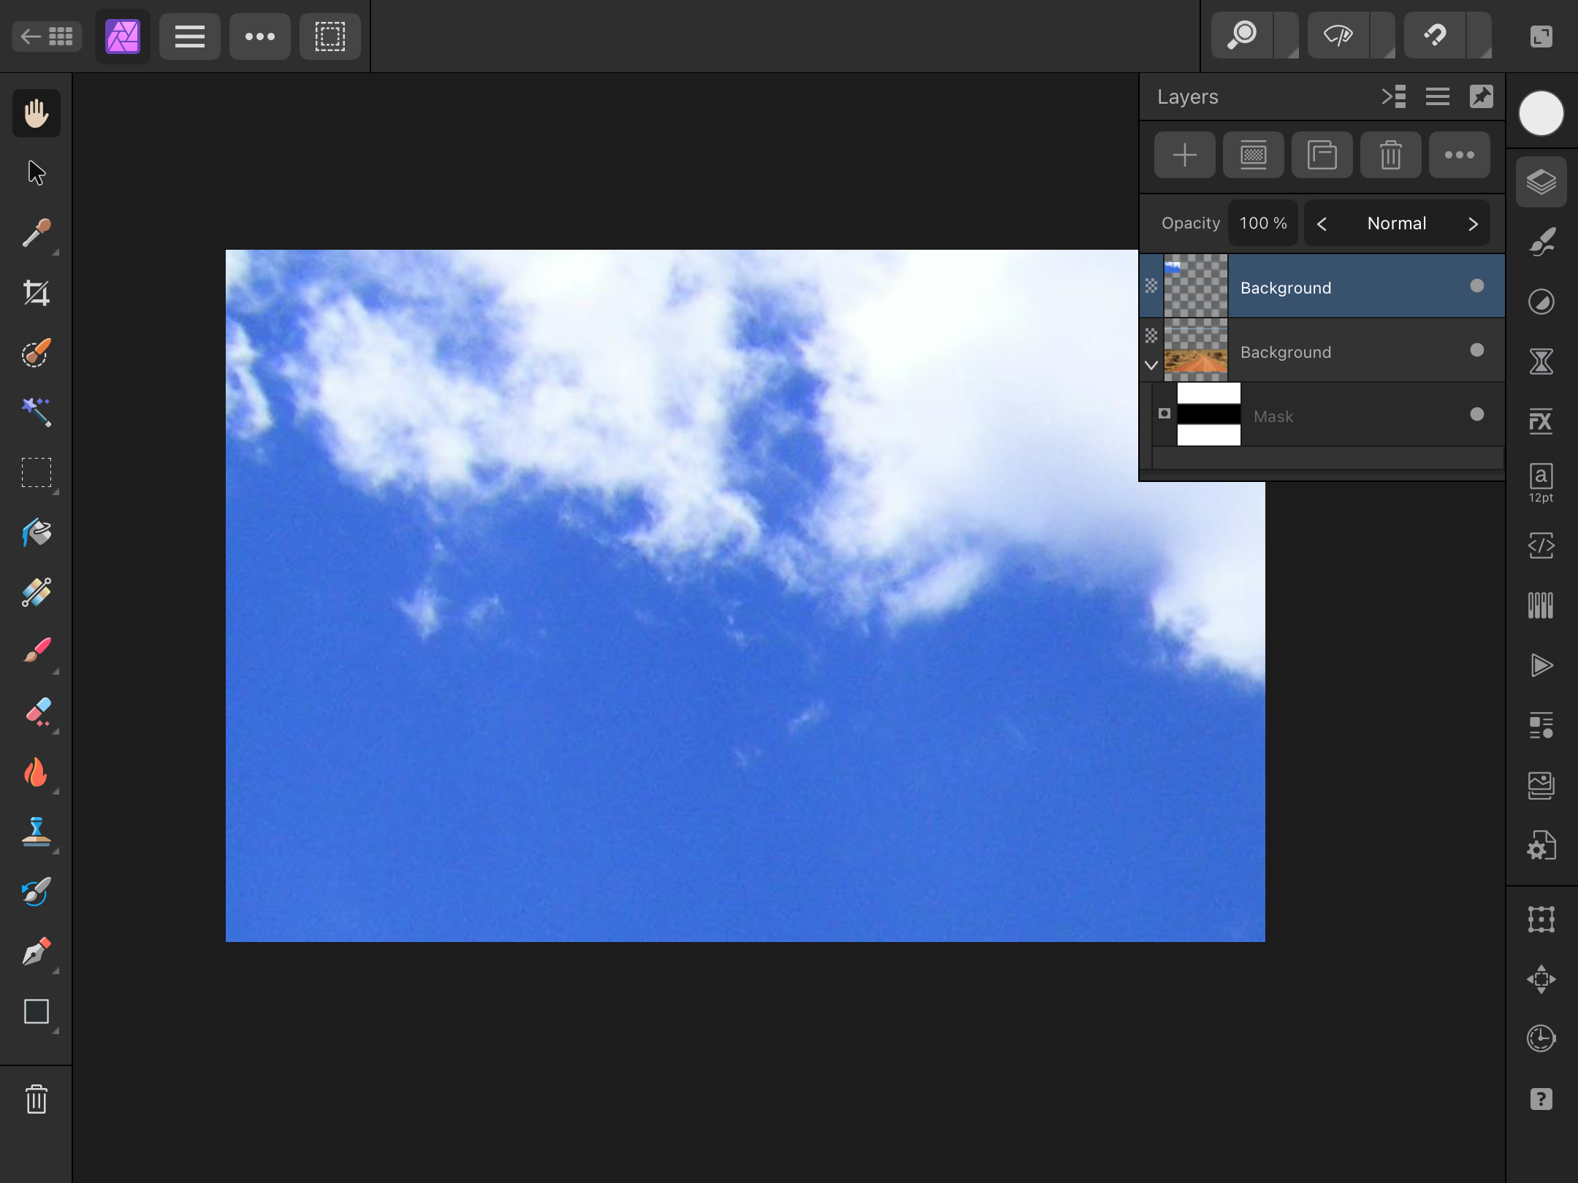
Task: Open the Macro code brackets studio
Action: 1541,545
